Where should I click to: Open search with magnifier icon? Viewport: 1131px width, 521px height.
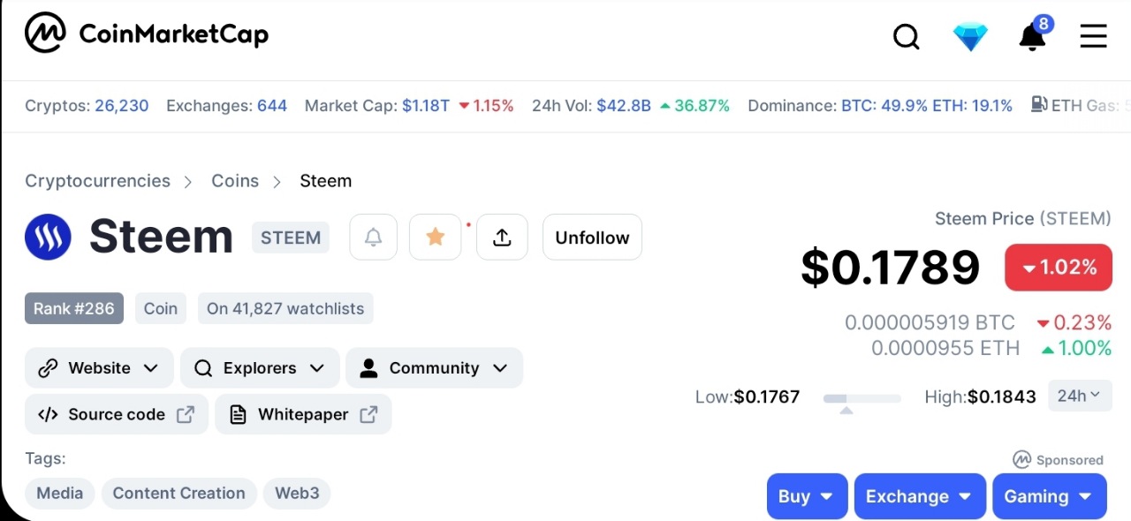(906, 36)
